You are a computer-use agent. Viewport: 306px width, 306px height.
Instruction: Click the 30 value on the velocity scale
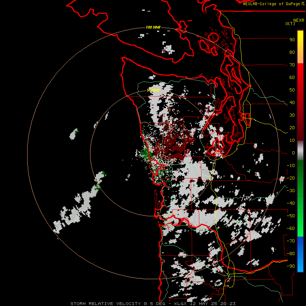pos(292,115)
